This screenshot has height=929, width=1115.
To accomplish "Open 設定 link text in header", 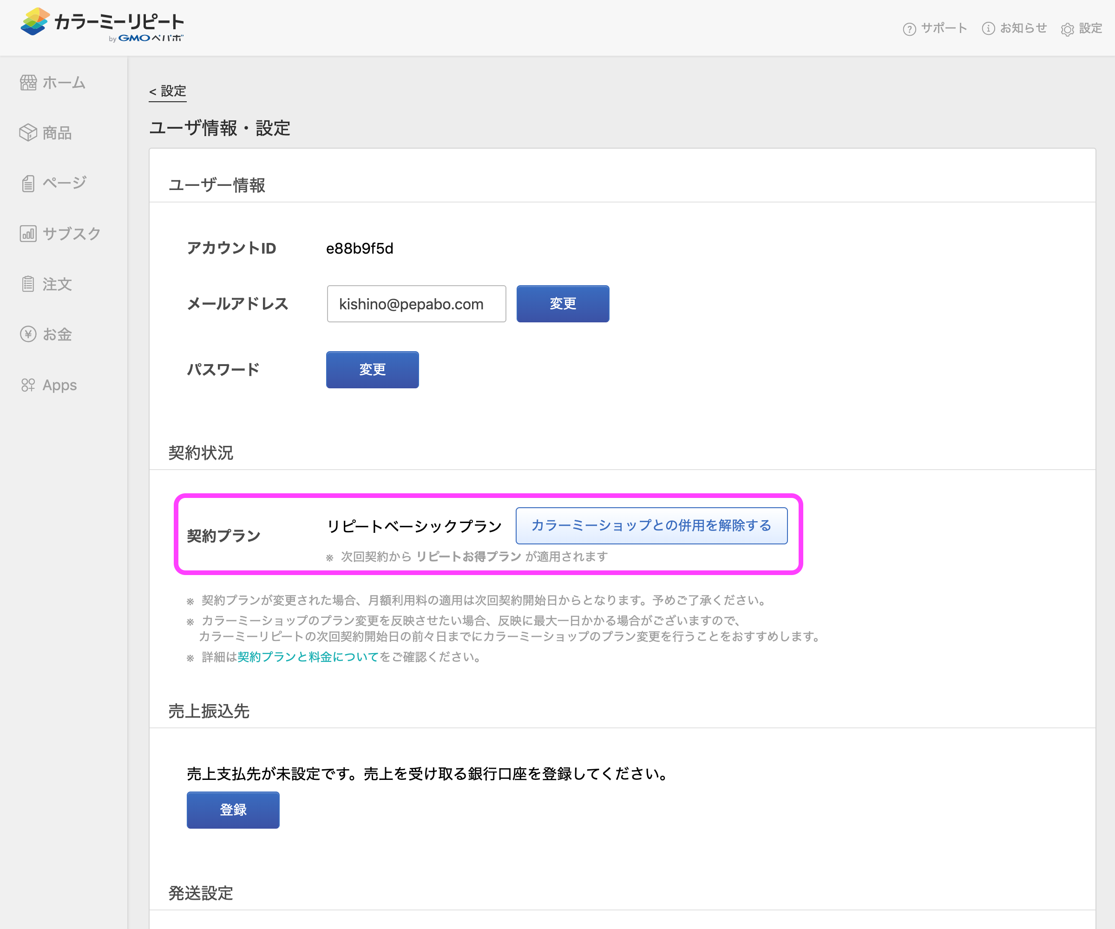I will tap(1090, 28).
